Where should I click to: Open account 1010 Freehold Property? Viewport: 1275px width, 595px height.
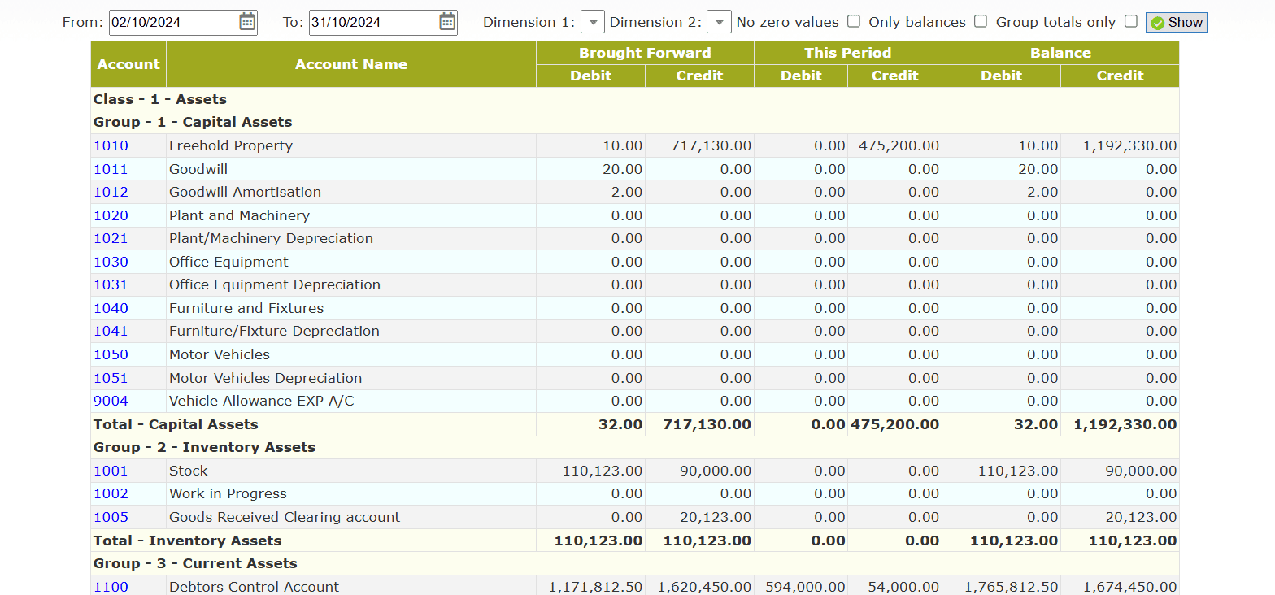pos(111,146)
